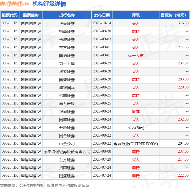This screenshot has width=190, height=188.
Task: Select date 2025-08-08
Action: click(102, 151)
